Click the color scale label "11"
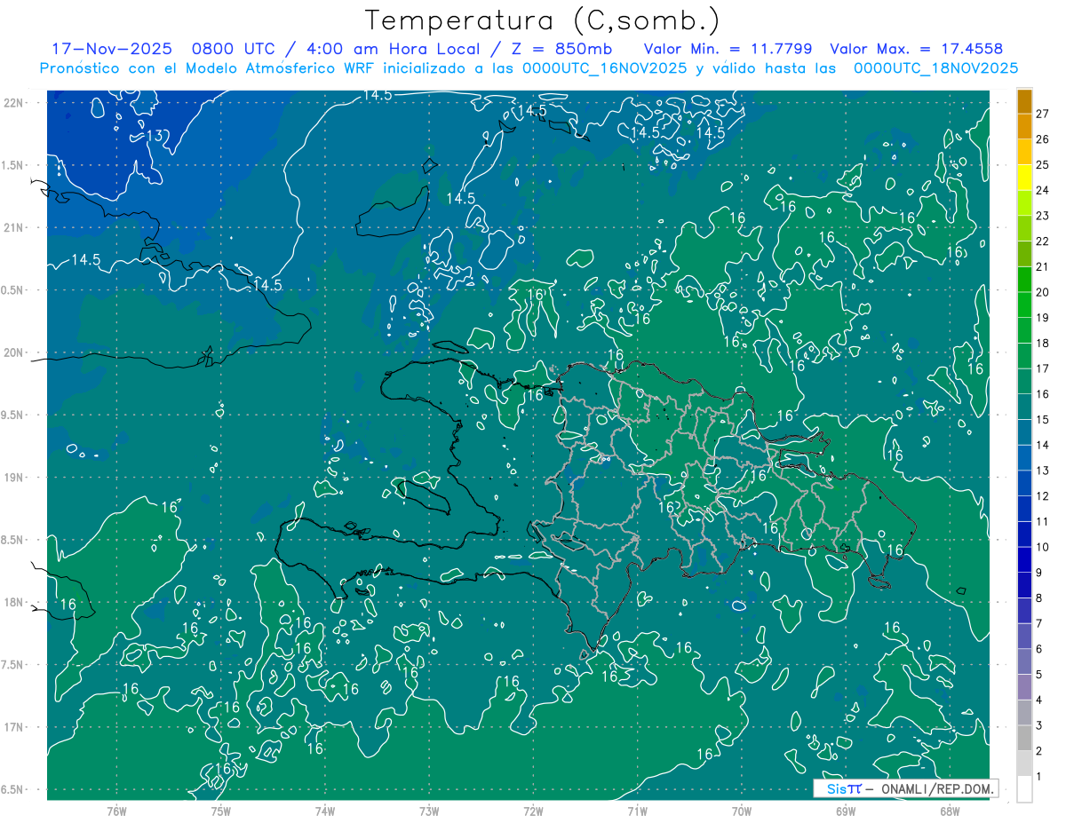The width and height of the screenshot is (1066, 823). pos(1044,521)
